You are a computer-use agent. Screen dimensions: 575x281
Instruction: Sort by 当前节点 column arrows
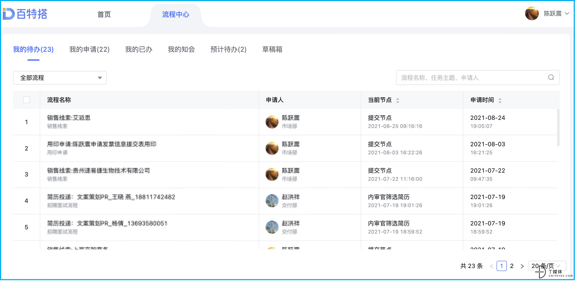click(398, 100)
